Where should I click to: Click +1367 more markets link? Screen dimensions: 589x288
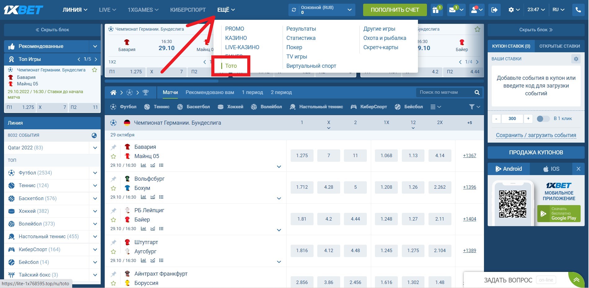[469, 156]
